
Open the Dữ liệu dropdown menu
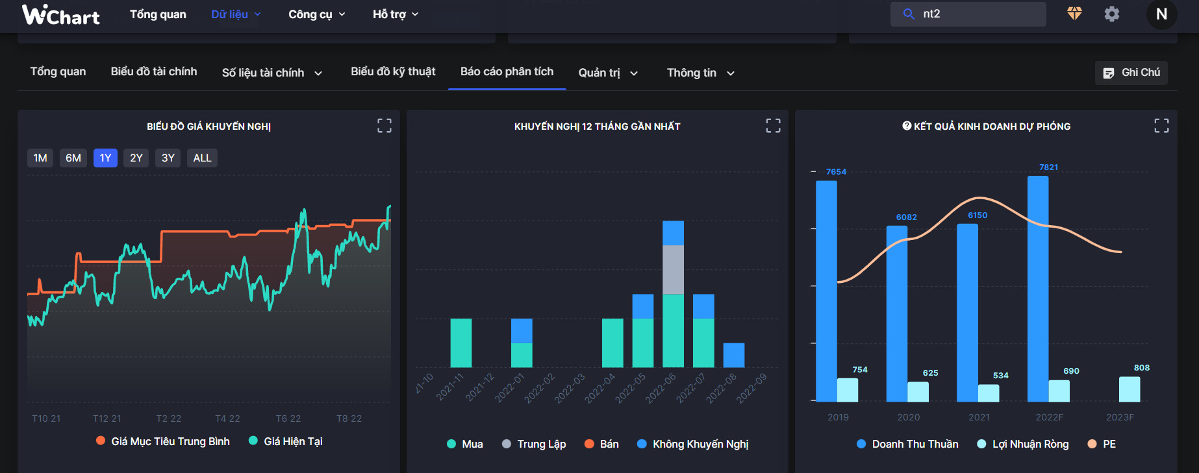(236, 14)
